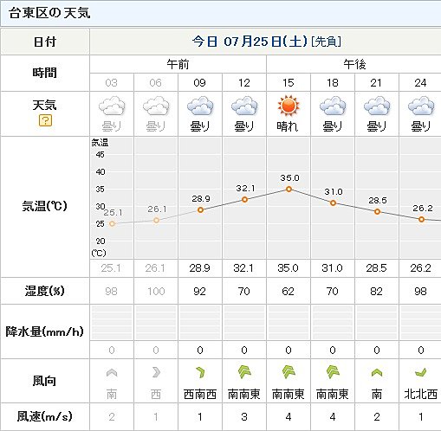Click the 32.1 temperature point on graph
Screen dimensions: 441x431
tap(244, 199)
